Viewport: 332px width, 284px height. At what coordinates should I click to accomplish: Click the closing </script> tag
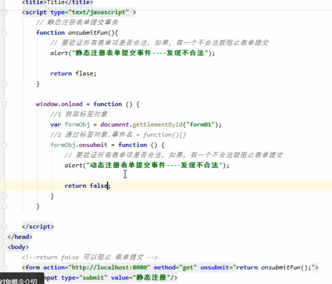click(38, 227)
